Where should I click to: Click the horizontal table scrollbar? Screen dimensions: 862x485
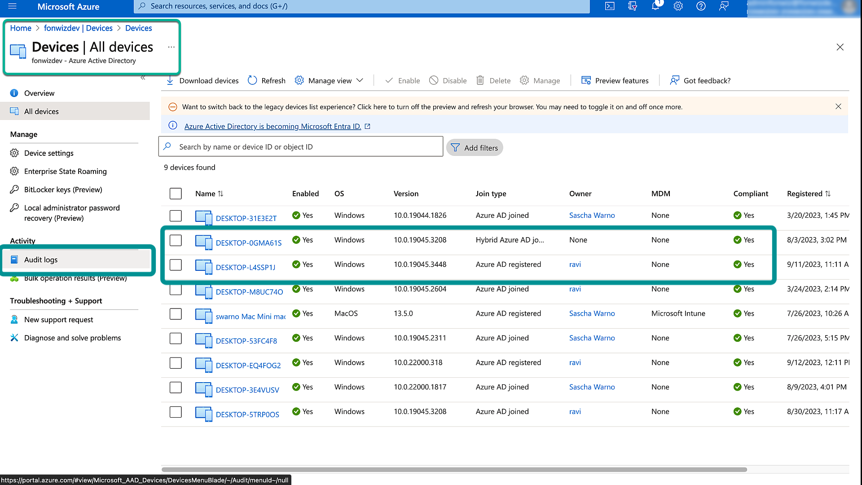pyautogui.click(x=454, y=470)
